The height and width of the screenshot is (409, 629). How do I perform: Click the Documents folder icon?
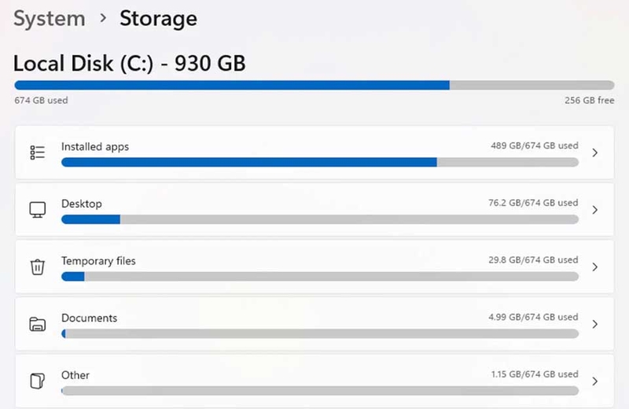click(37, 324)
